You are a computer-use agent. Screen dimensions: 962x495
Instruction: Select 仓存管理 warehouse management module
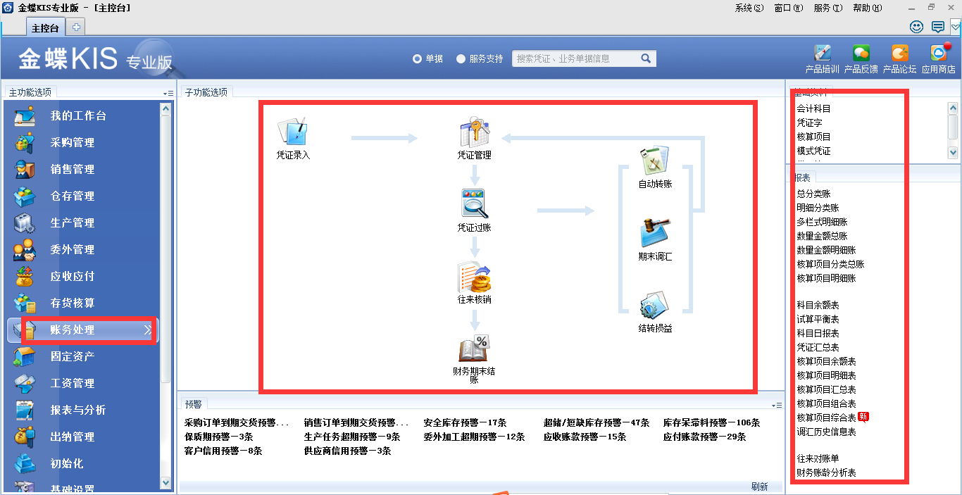(x=73, y=196)
